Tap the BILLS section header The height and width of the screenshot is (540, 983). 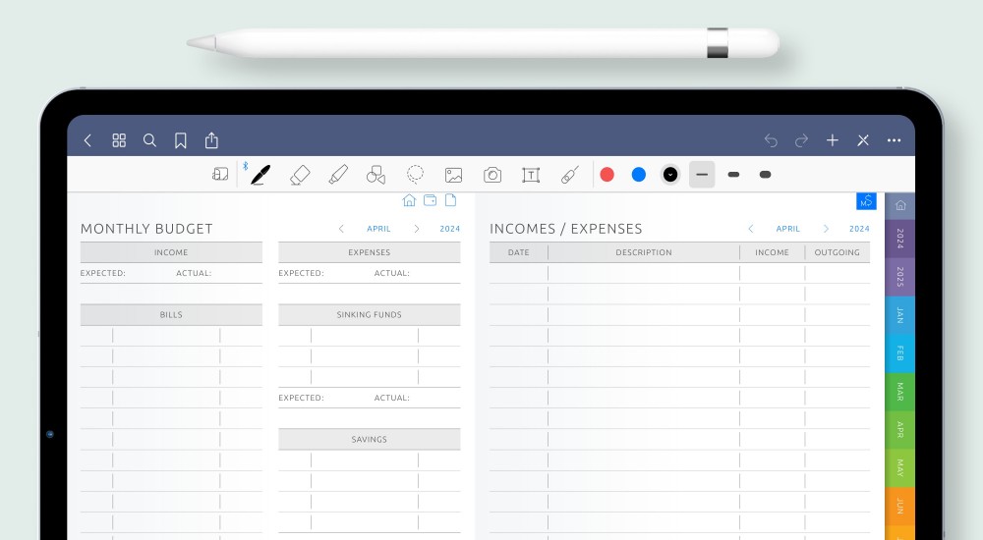(171, 314)
